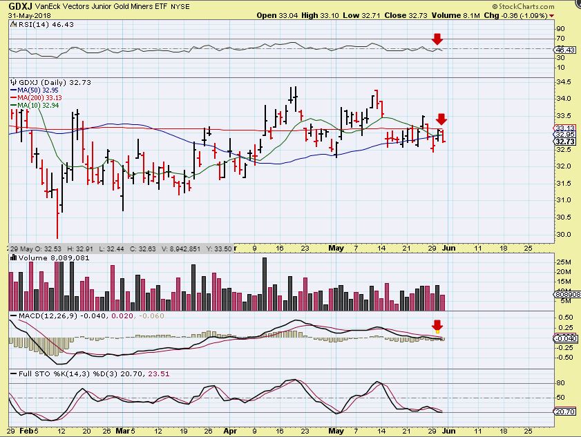Click the GDXJ (Daily) 32.73 legend

55,82
